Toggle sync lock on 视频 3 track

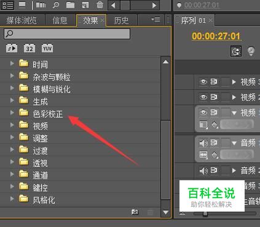[x=214, y=82]
